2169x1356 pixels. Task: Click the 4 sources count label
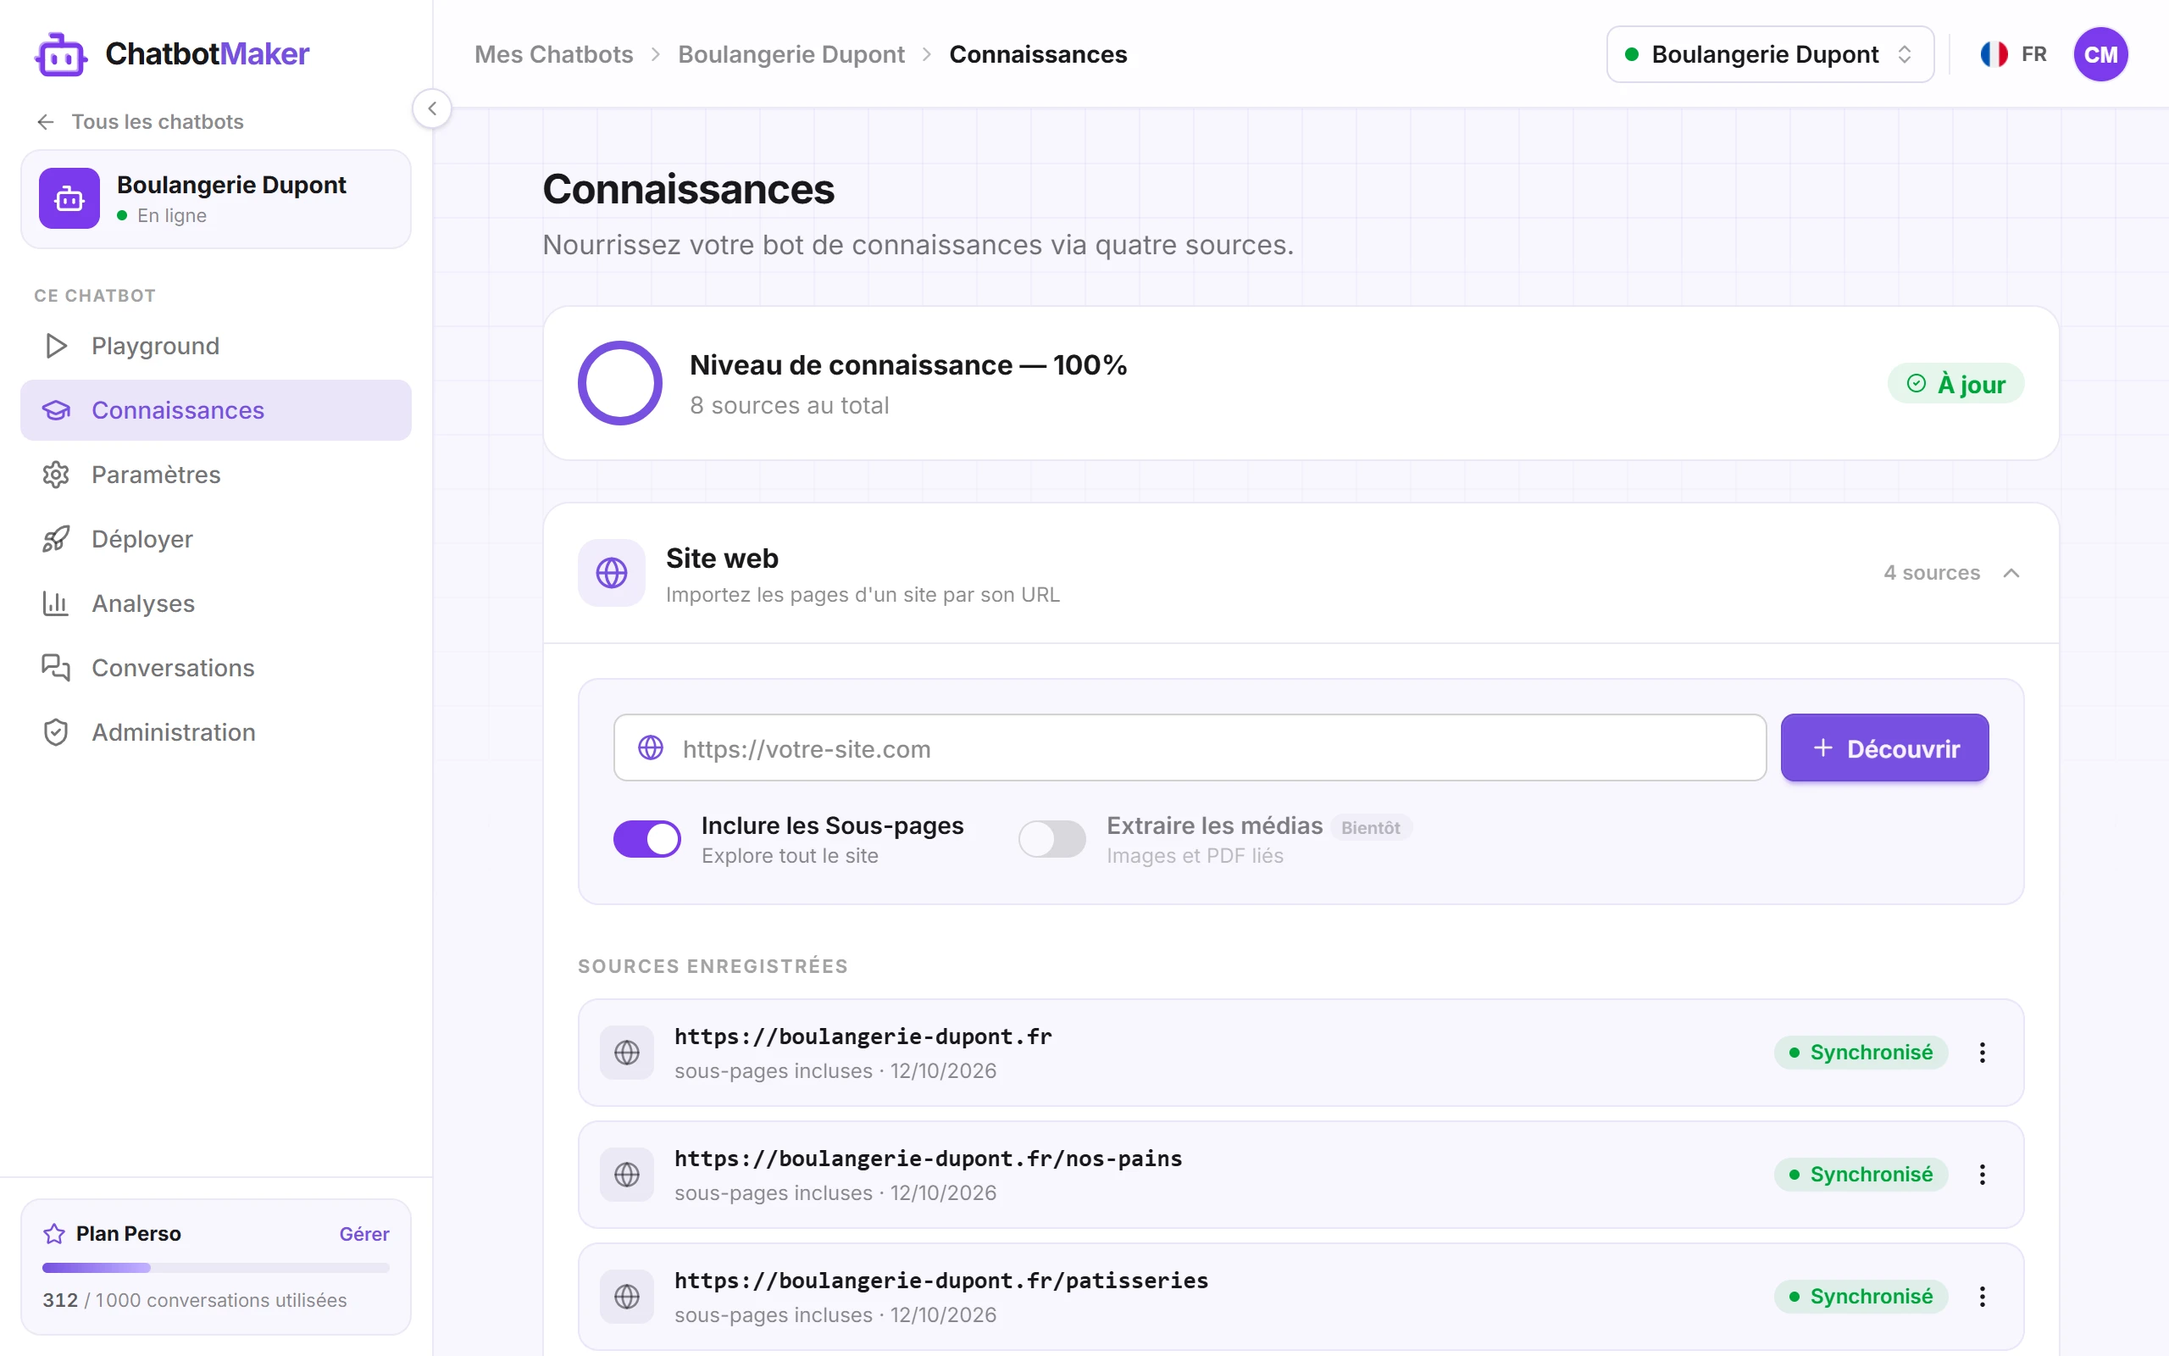pos(1932,573)
